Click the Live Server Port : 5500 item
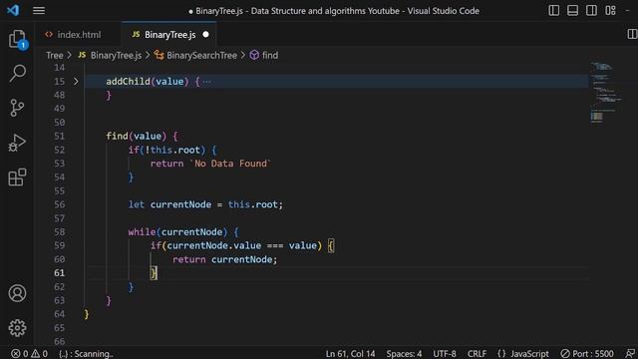 click(x=587, y=354)
